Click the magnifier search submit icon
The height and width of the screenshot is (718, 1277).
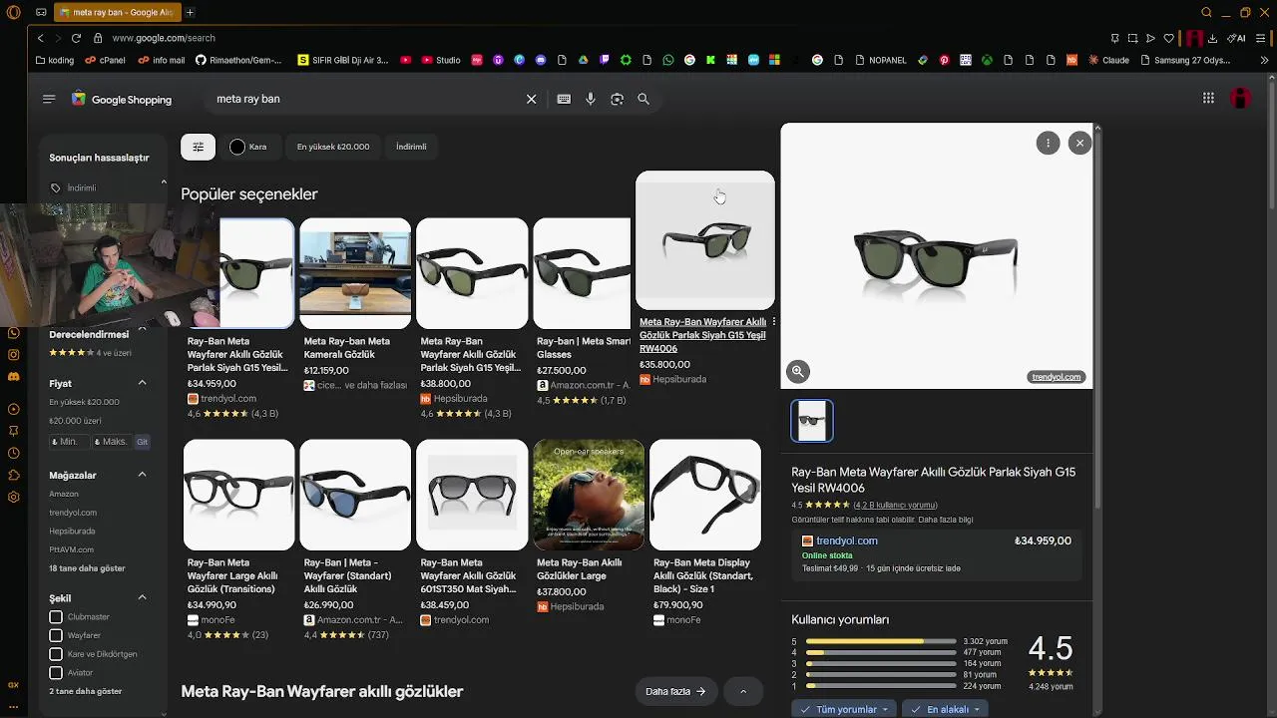tap(643, 99)
